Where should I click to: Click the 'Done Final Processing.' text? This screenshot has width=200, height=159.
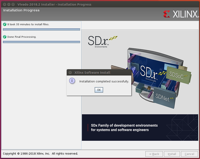click(x=22, y=37)
